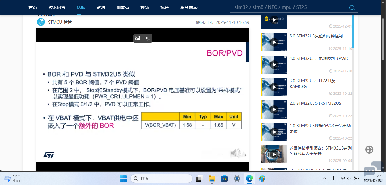Expand the hidden system tray icons chevron
This screenshot has height=185, width=386.
(325, 178)
